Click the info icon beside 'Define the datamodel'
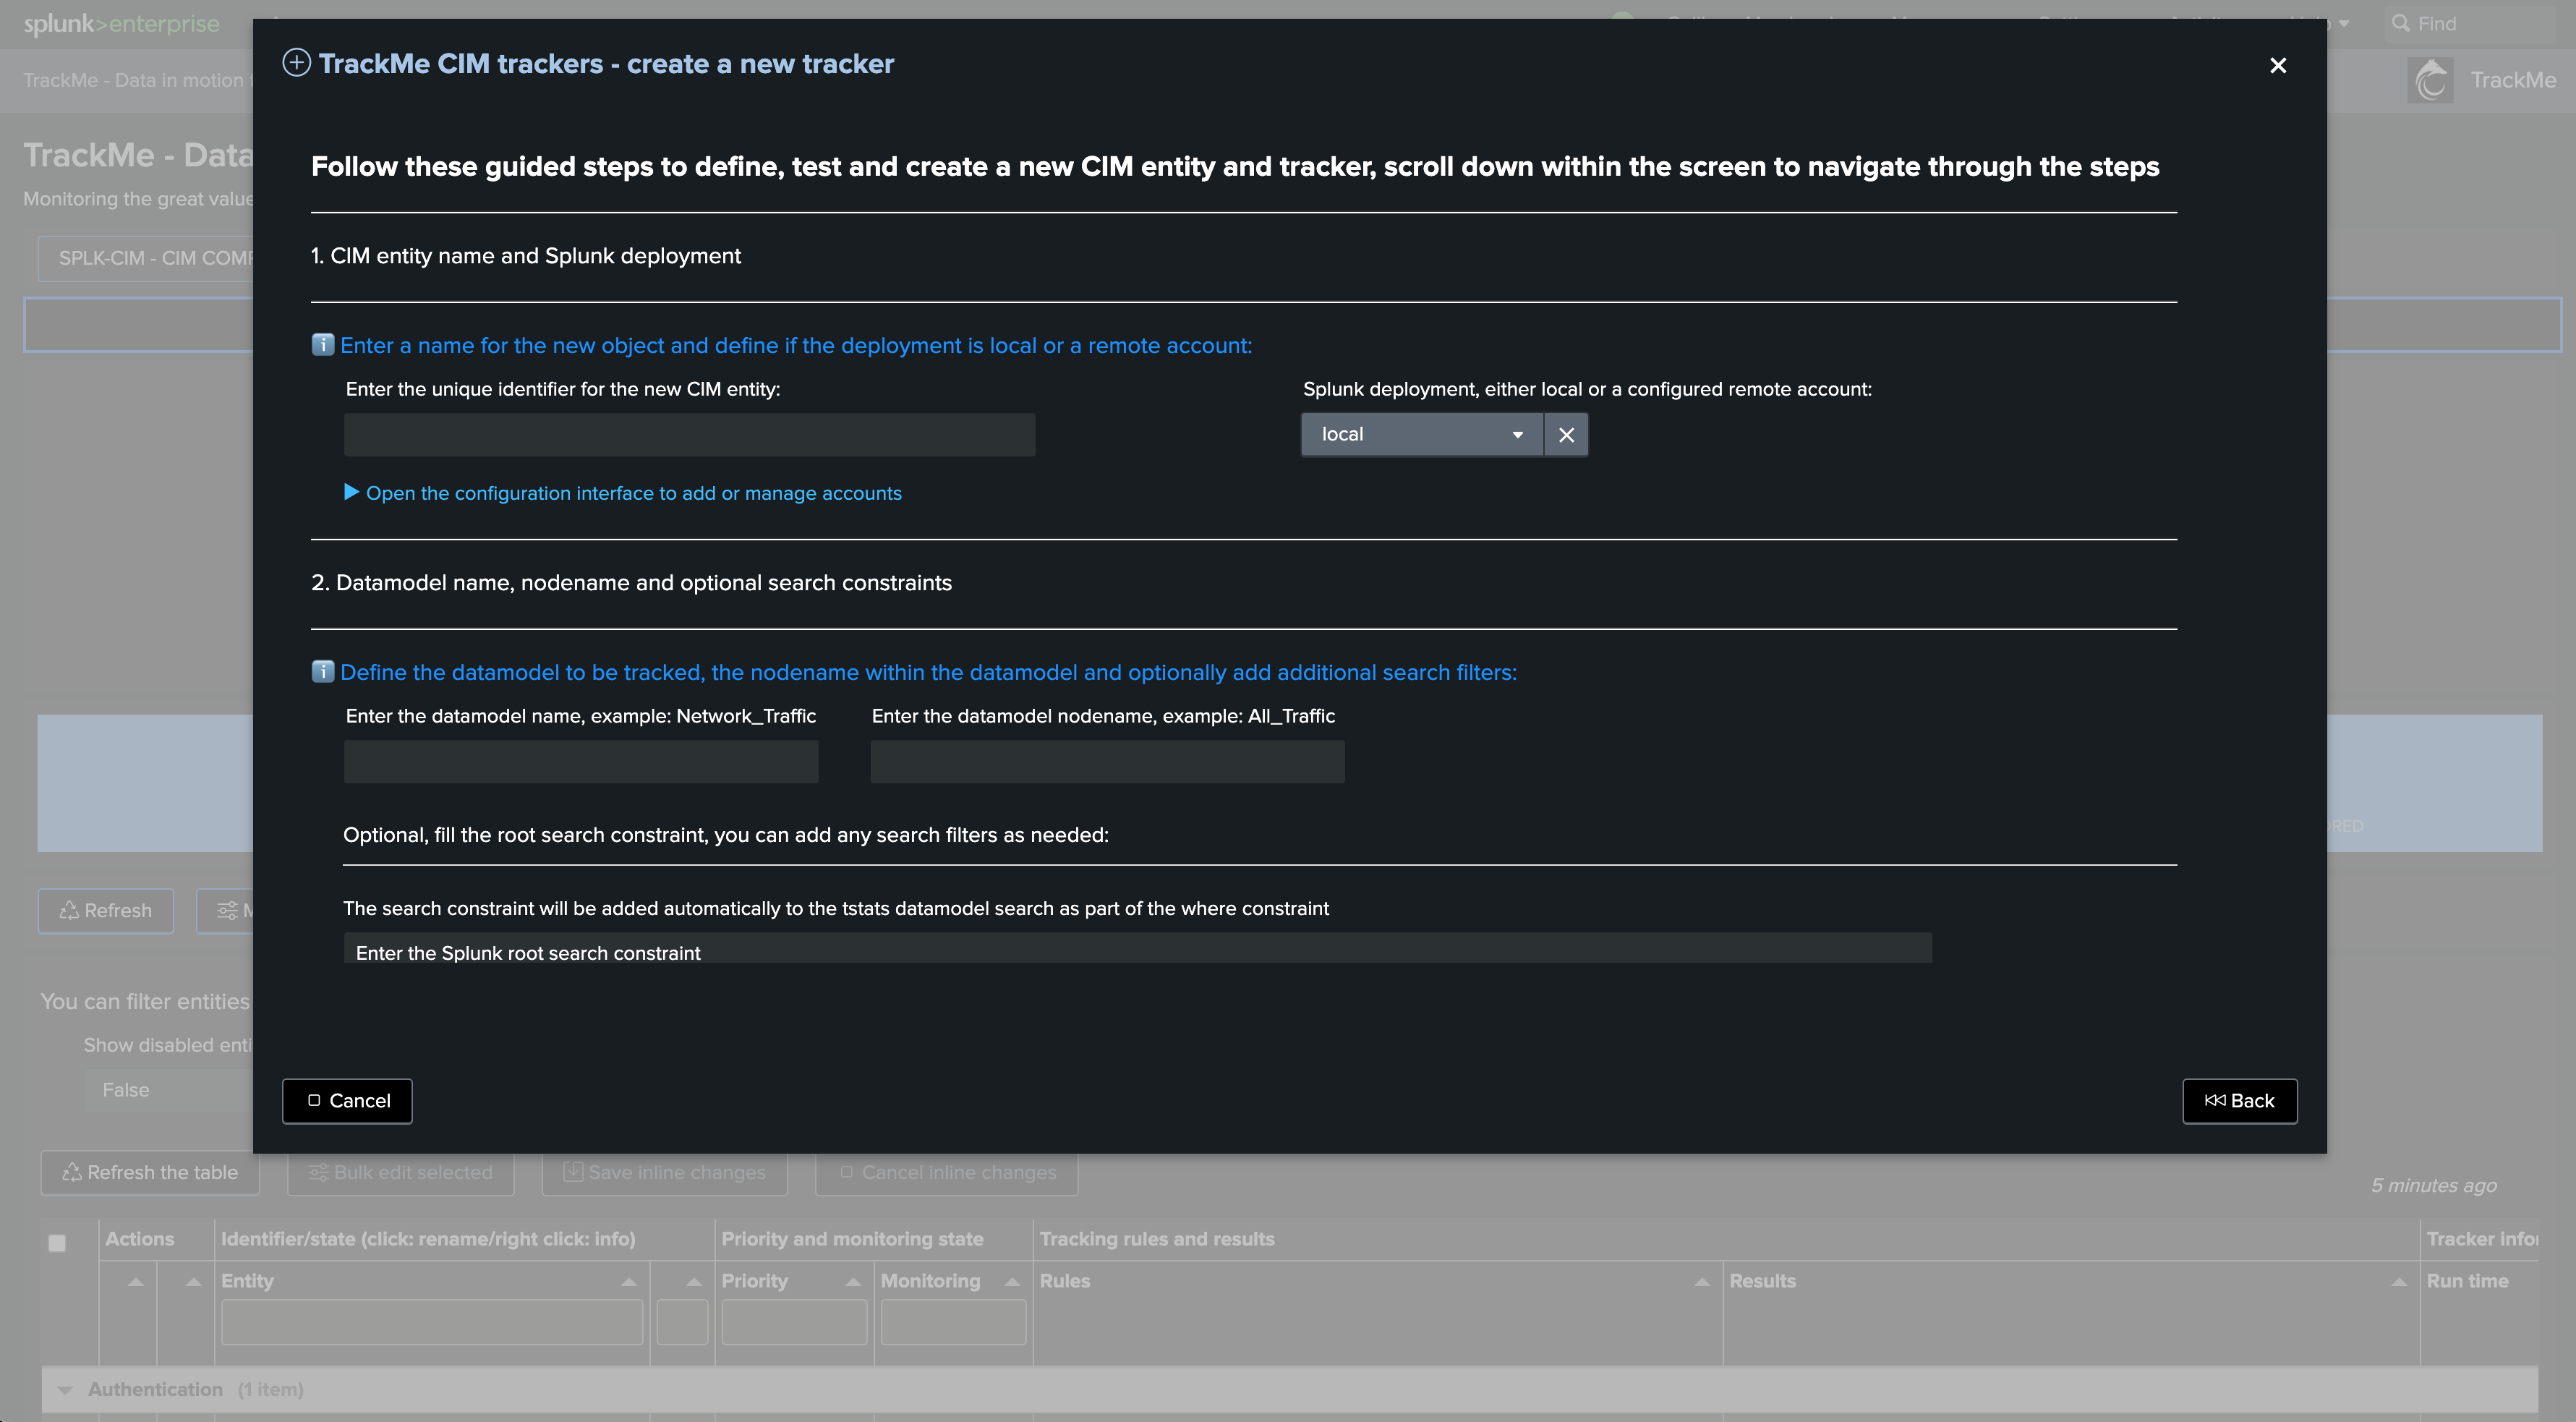 point(322,672)
